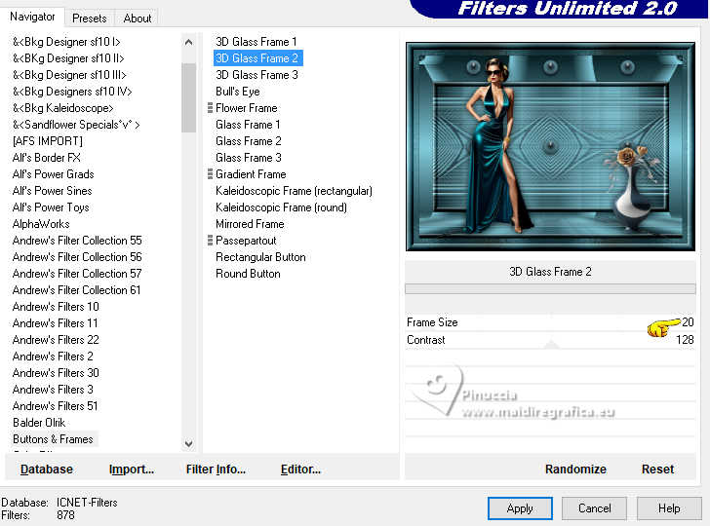Viewport: 710px width, 526px height.
Task: Click the Cancel button
Action: [594, 508]
